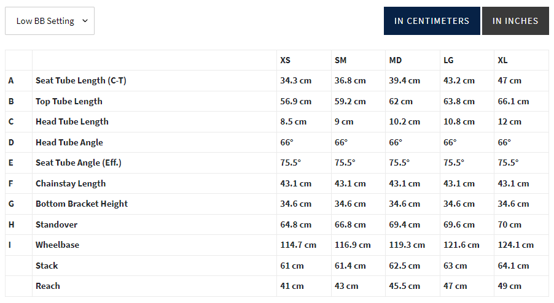The image size is (554, 303).
Task: Click the XS size column header
Action: tap(285, 60)
